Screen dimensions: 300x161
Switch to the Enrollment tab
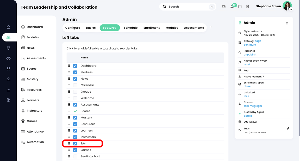pos(151,27)
